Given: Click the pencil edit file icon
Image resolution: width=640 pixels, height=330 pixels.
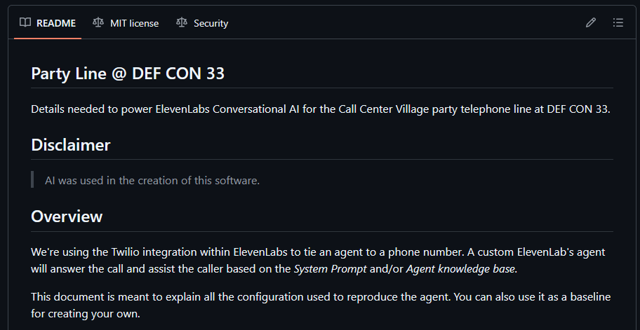Looking at the screenshot, I should 590,23.
